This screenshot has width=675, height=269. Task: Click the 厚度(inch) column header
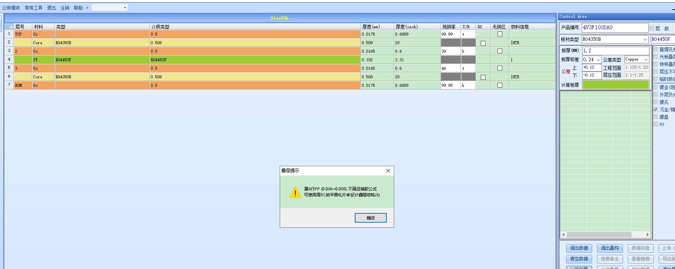[417, 27]
